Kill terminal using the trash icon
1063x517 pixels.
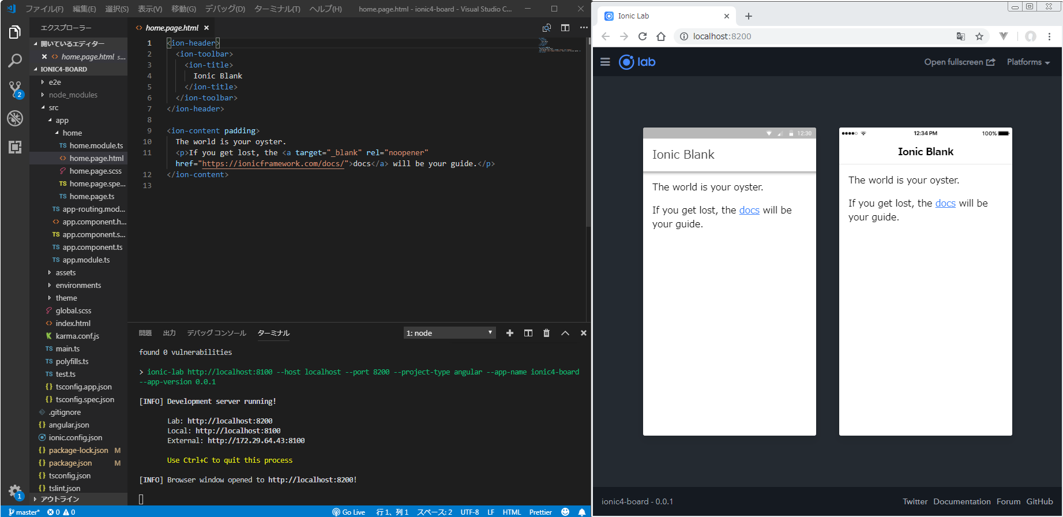point(546,333)
